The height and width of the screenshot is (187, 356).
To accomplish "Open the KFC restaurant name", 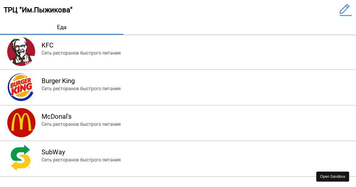I will 47,45.
